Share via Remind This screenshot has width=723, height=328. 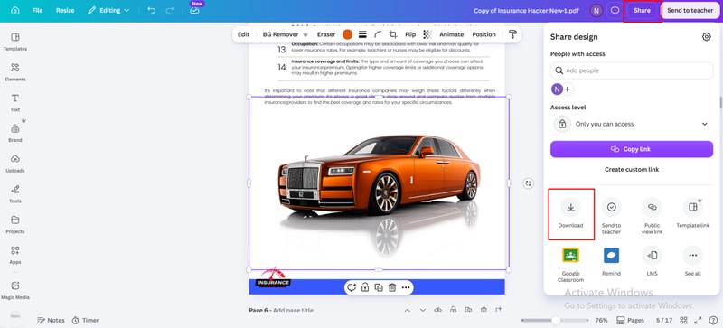pyautogui.click(x=612, y=261)
